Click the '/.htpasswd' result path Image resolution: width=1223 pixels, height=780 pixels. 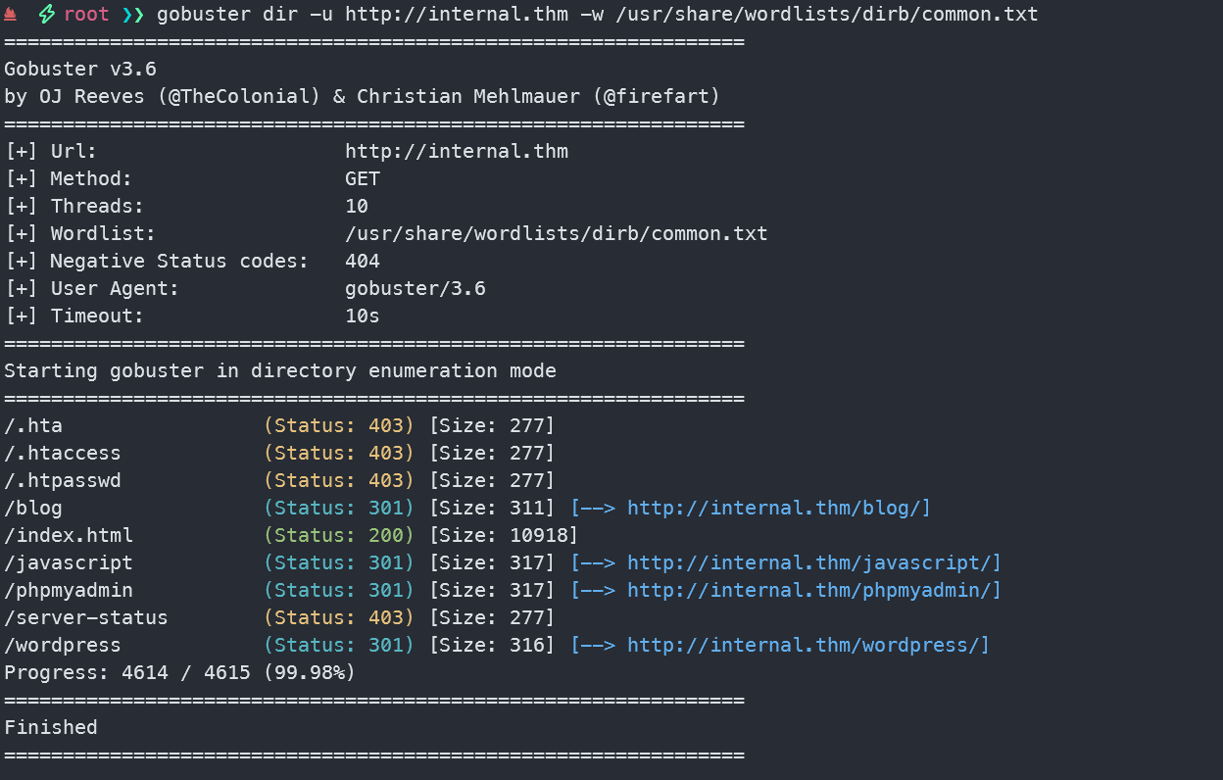tap(63, 481)
